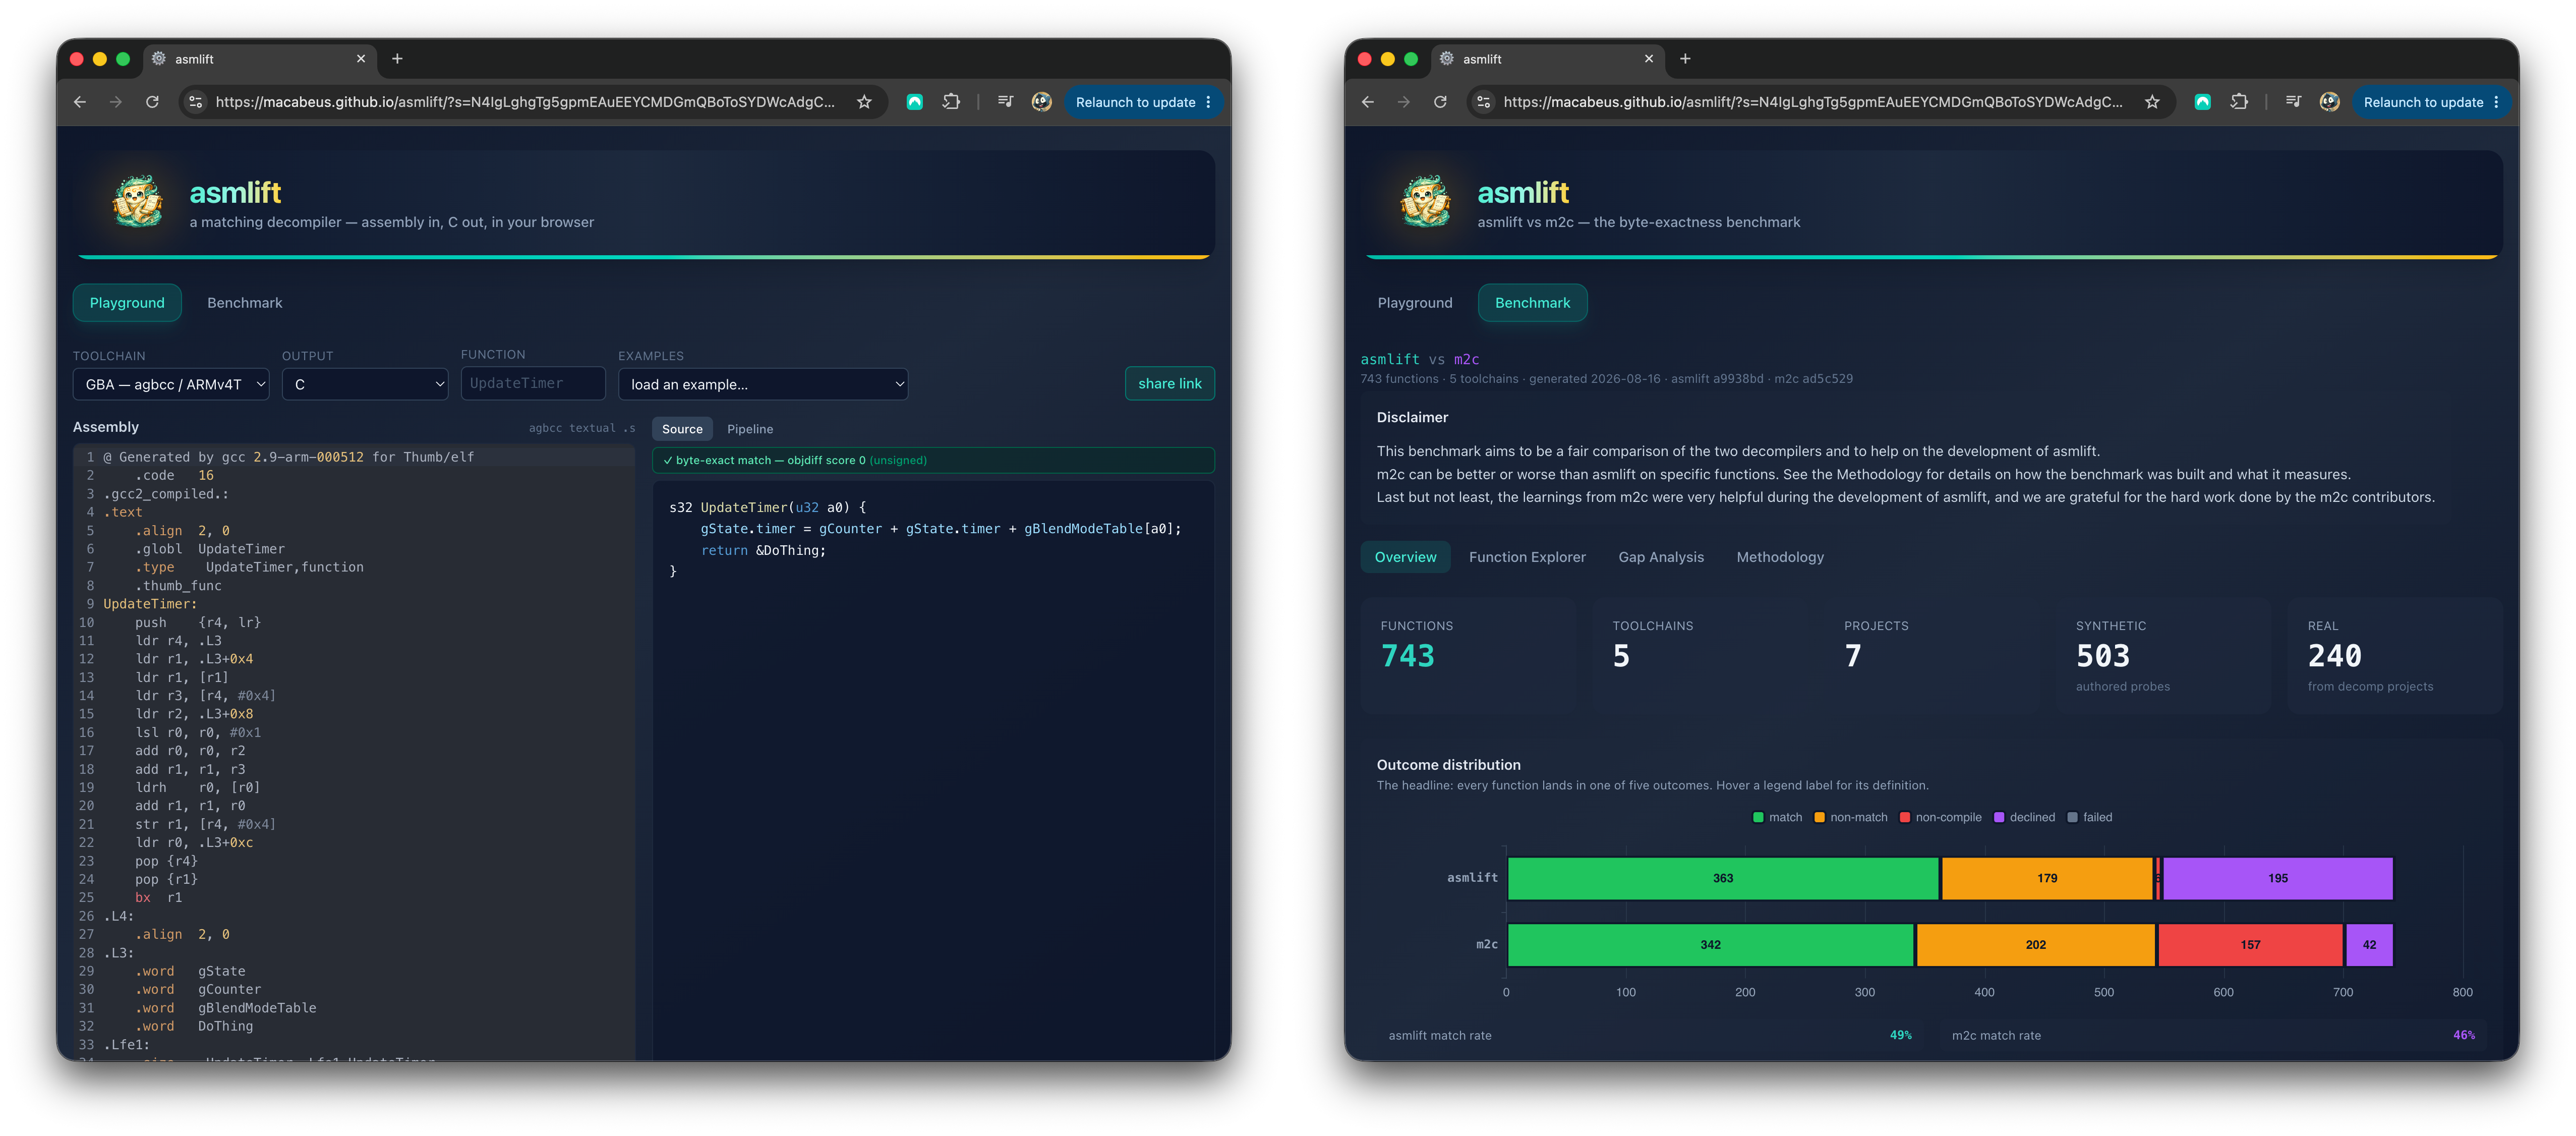This screenshot has width=2576, height=1136.
Task: Open a new tab in the right window
Action: coord(1685,59)
